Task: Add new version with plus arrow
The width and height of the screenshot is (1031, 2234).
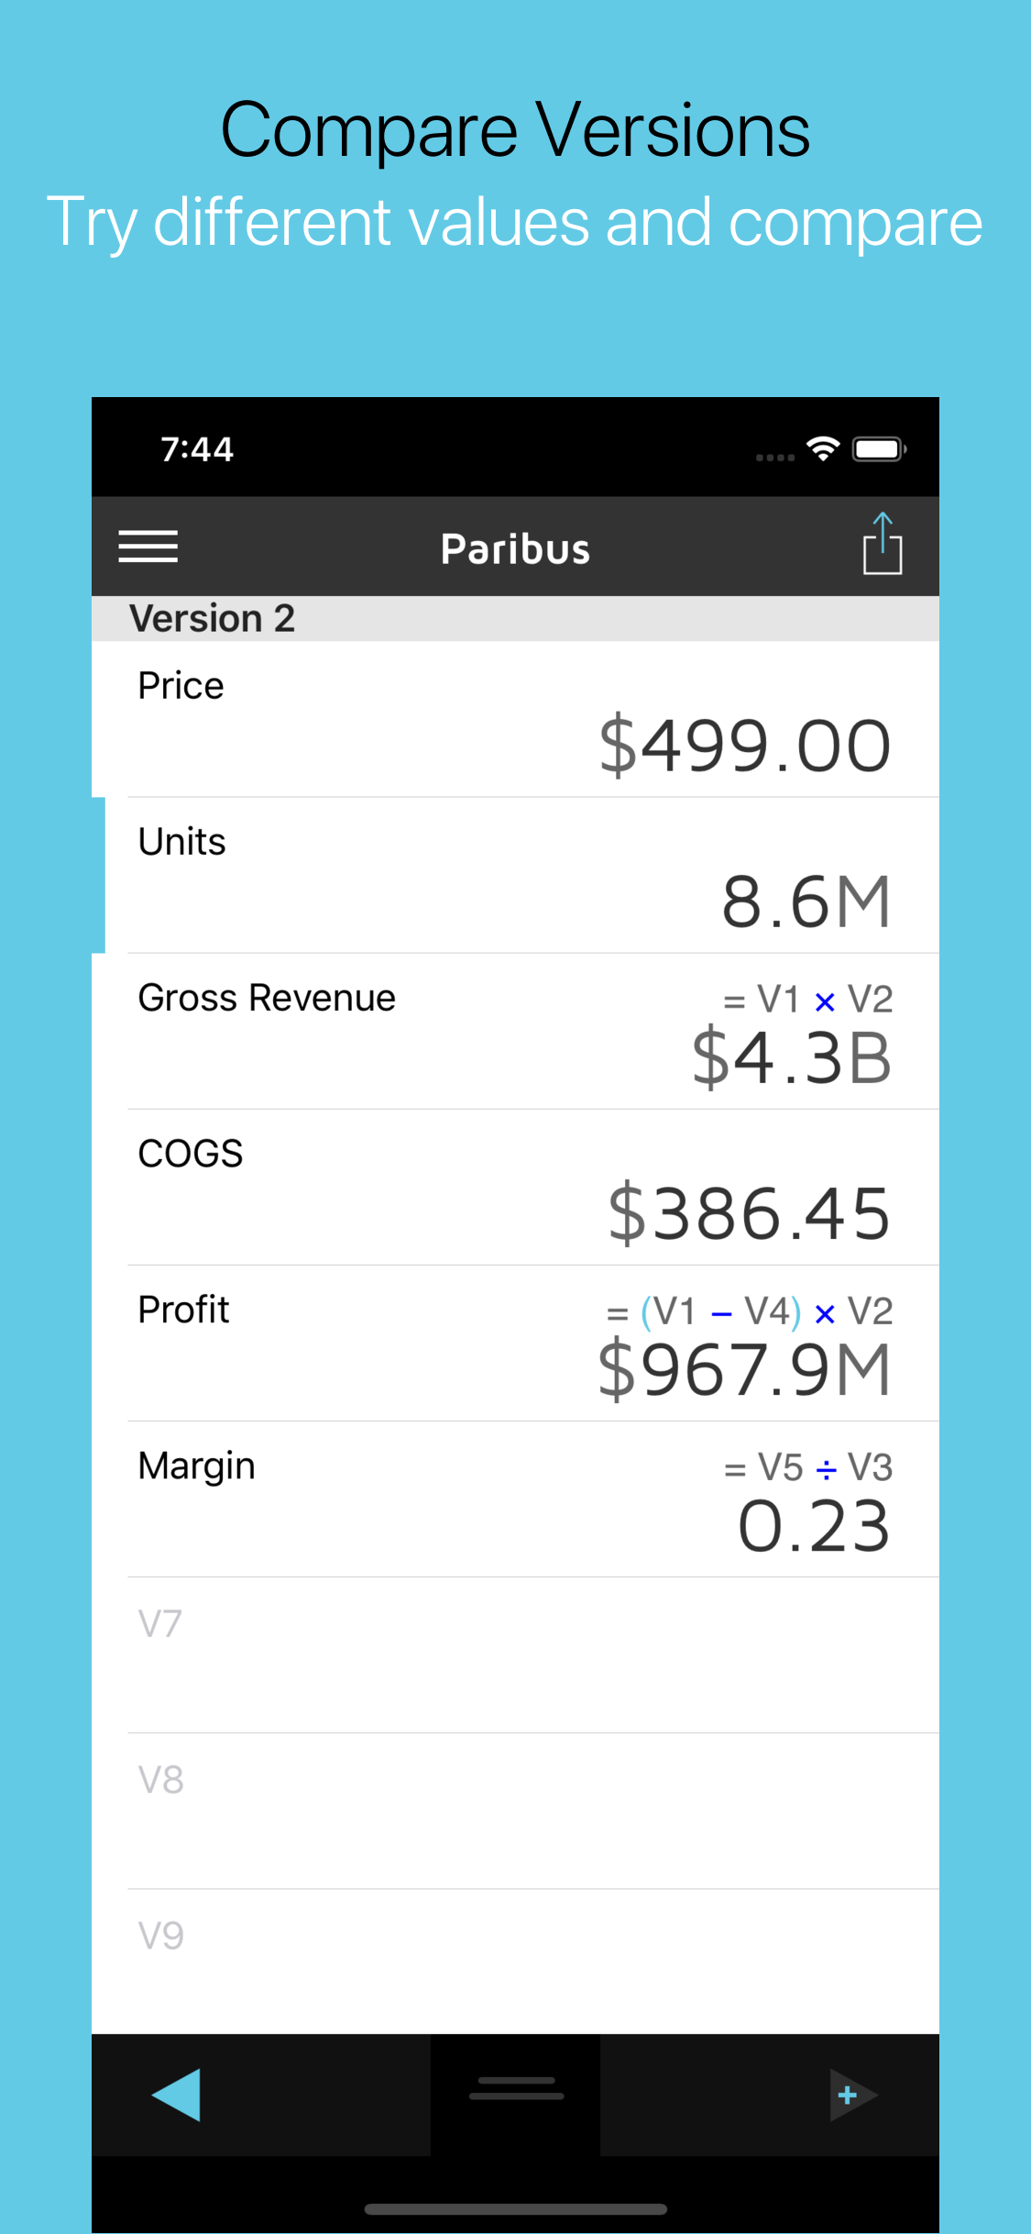Action: pyautogui.click(x=852, y=2095)
